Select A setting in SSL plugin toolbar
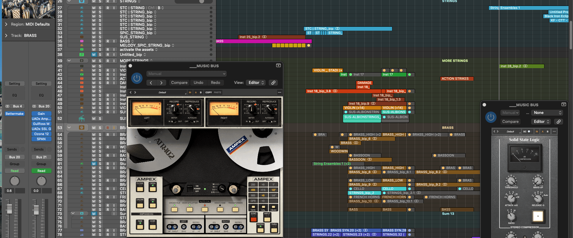Screen dimensions: 573x238 pyautogui.click(x=543, y=131)
